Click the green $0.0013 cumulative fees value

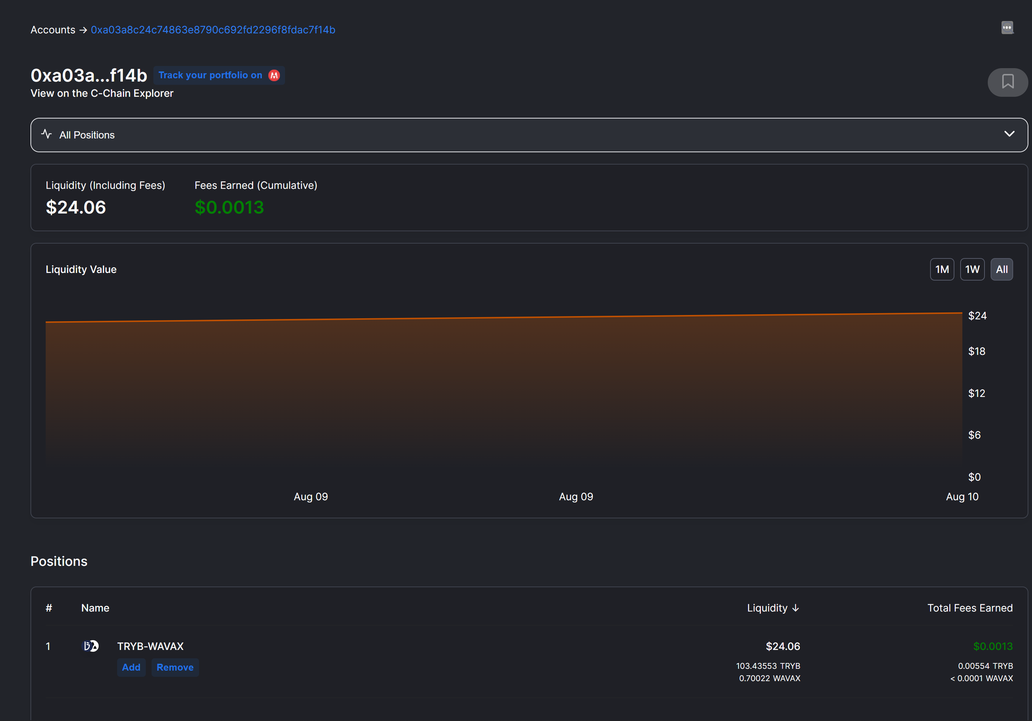click(x=229, y=207)
